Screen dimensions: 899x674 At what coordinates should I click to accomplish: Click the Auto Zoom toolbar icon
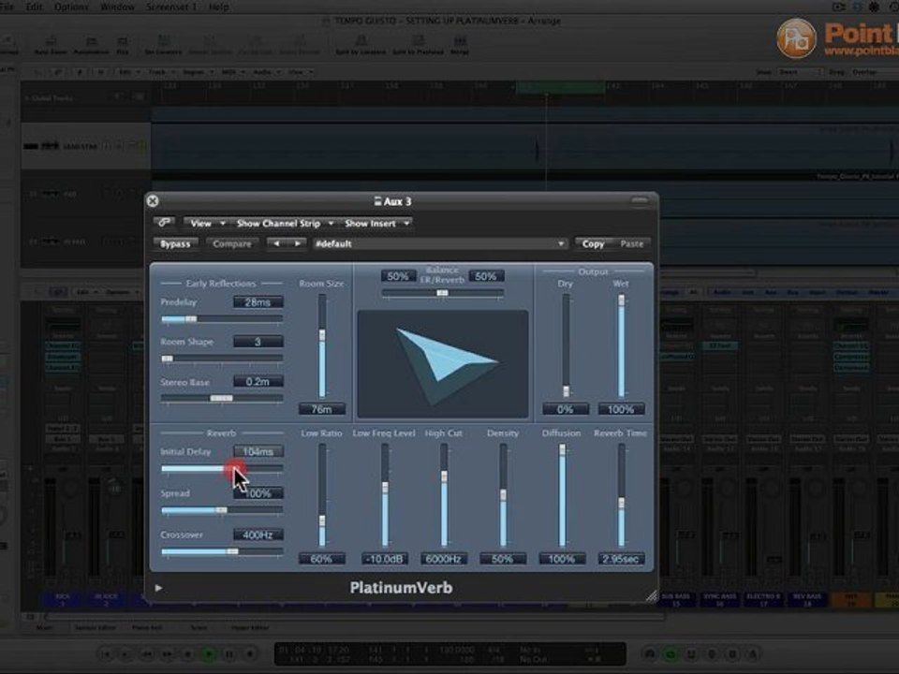51,45
